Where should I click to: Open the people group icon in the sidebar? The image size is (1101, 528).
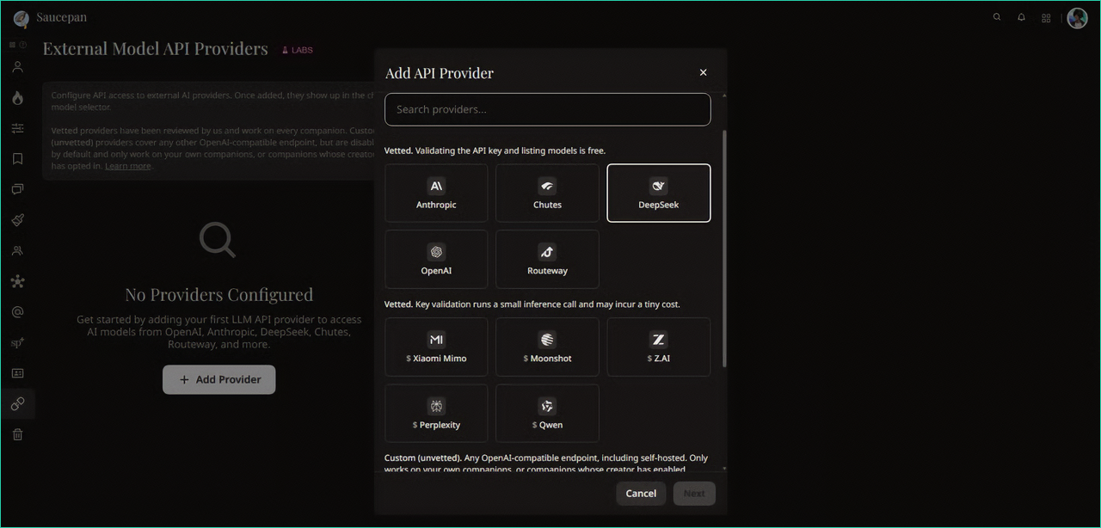click(17, 251)
